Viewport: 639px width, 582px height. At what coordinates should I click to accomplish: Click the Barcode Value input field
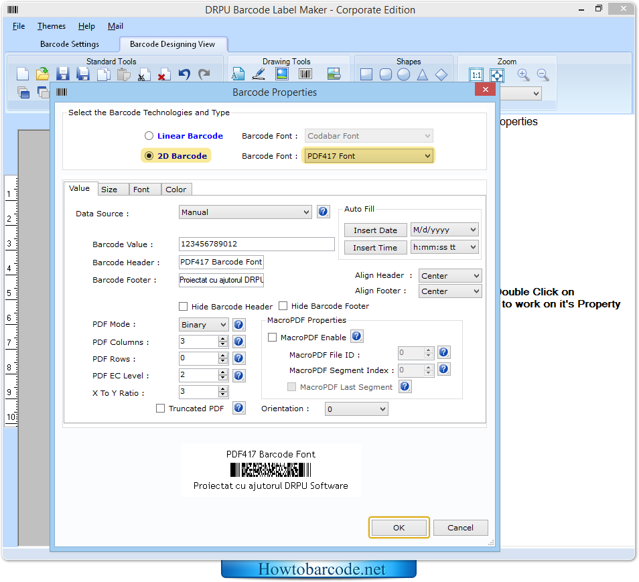pos(257,244)
